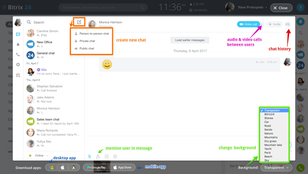Open Jake Adams conversation

[54, 99]
